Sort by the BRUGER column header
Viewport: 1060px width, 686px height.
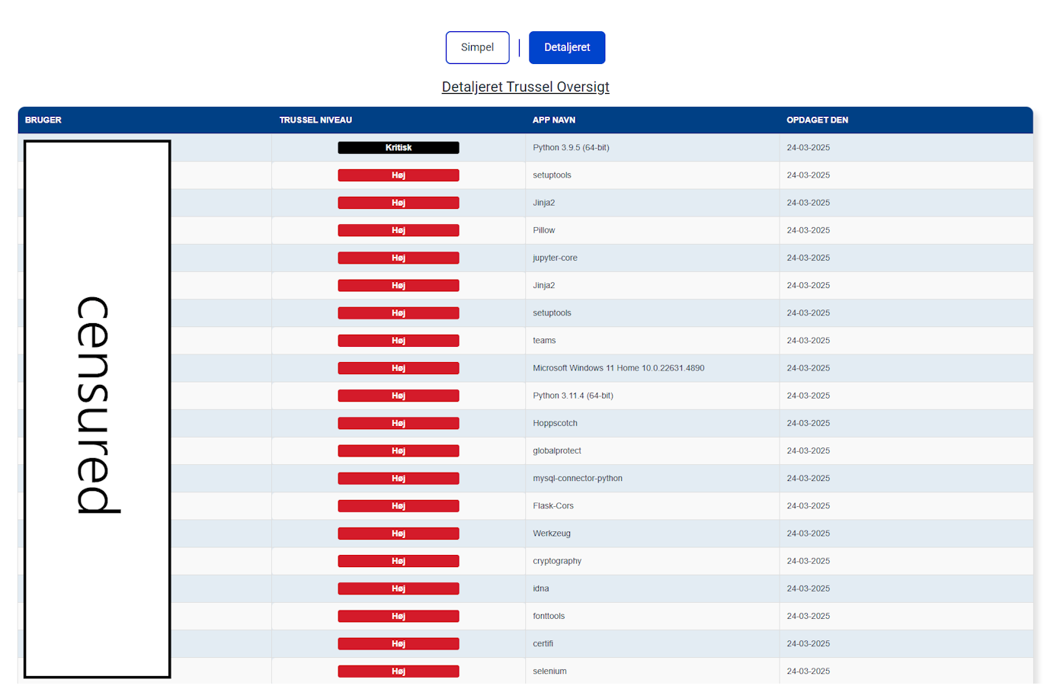click(43, 120)
